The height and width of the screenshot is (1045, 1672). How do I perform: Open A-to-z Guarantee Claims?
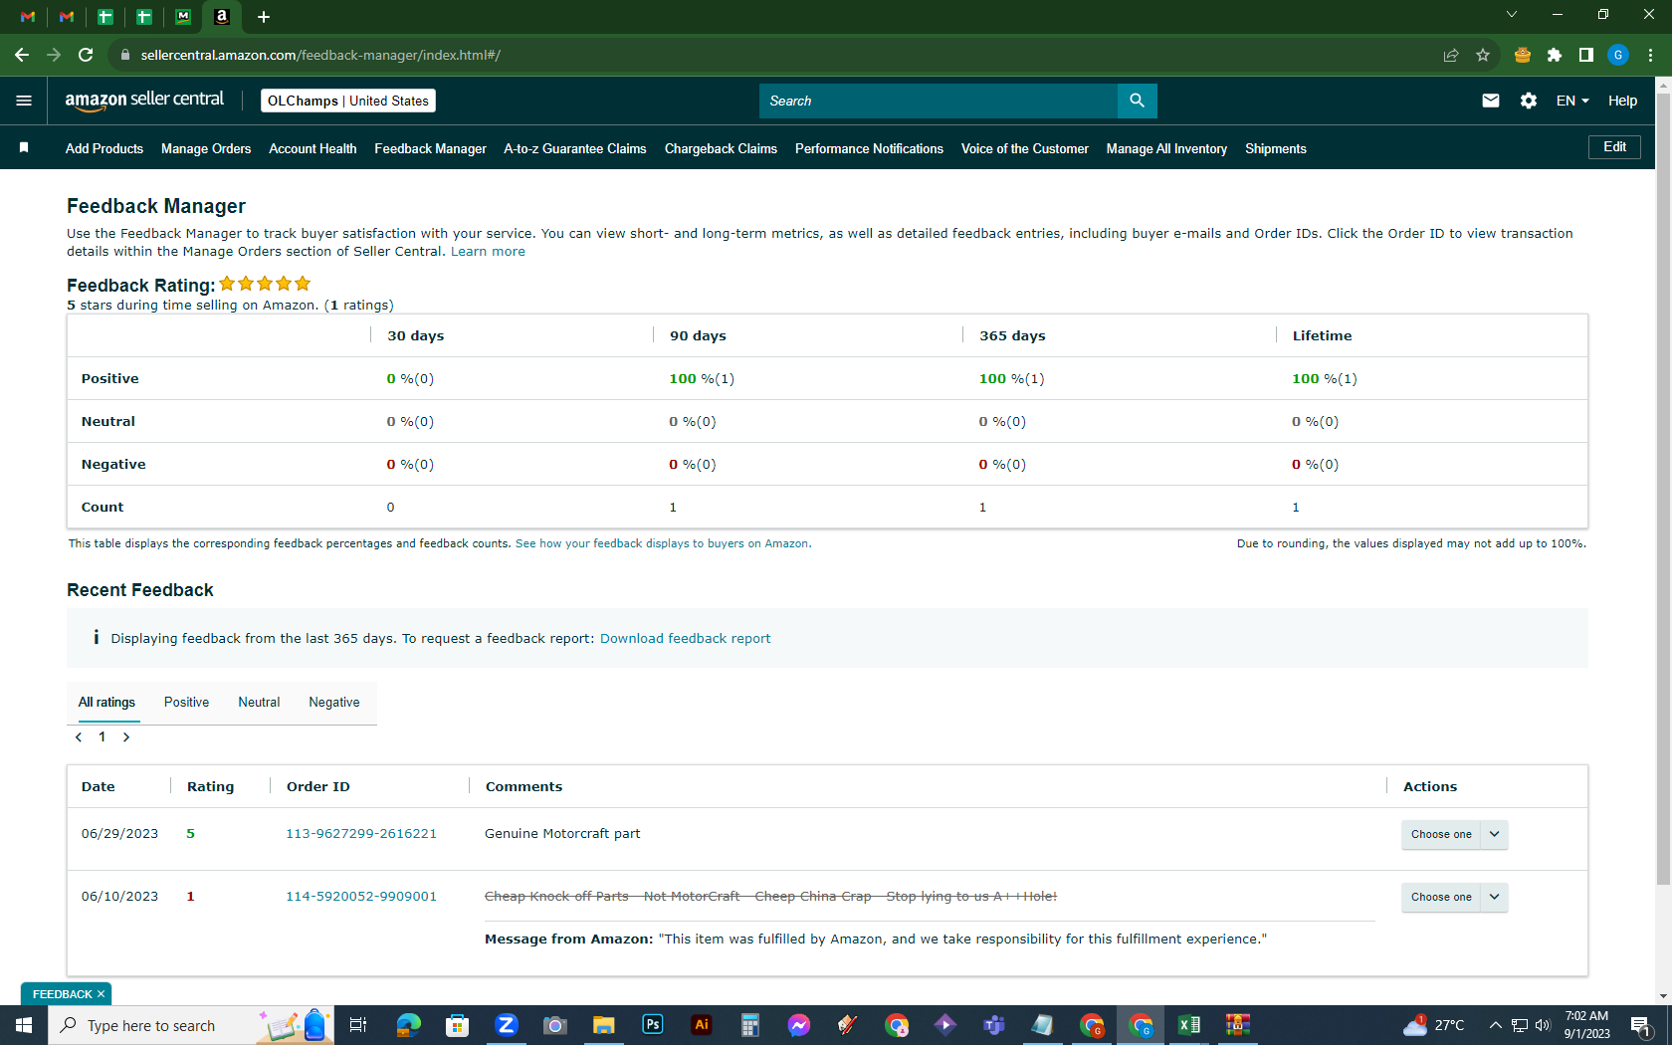tap(575, 148)
